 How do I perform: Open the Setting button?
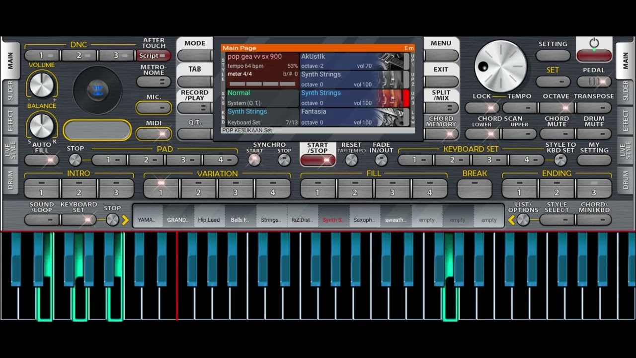553,56
